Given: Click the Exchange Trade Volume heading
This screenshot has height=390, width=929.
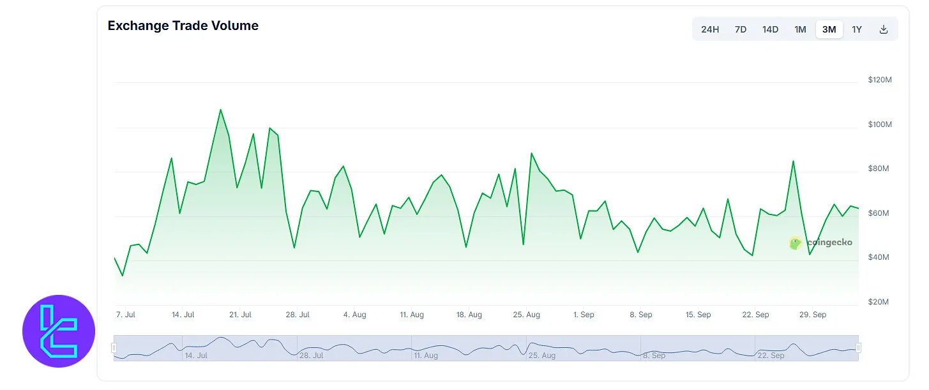Looking at the screenshot, I should [x=183, y=26].
